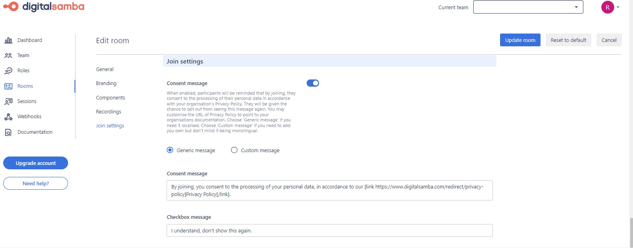This screenshot has width=633, height=248.
Task: Click the Sessions icon in sidebar
Action: tap(8, 101)
